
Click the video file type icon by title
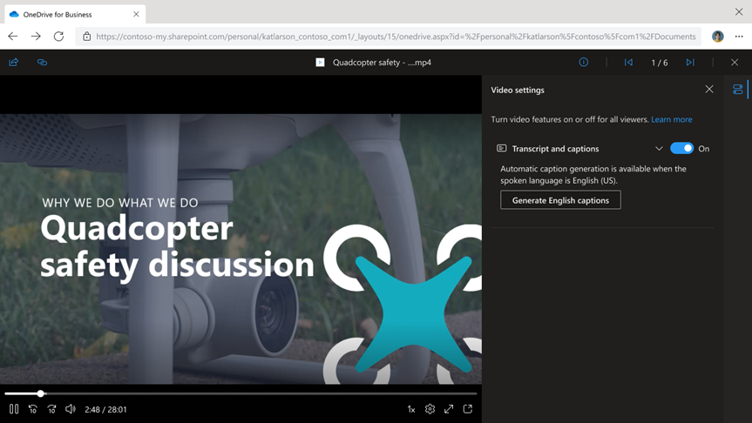320,63
